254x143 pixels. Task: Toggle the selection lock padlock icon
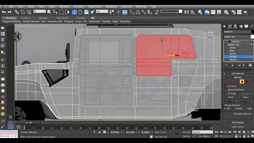coord(100,132)
